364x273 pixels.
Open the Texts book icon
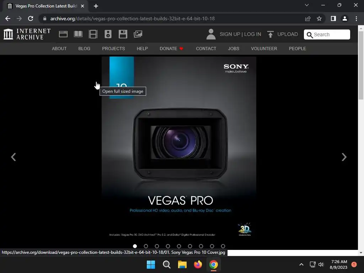78,34
